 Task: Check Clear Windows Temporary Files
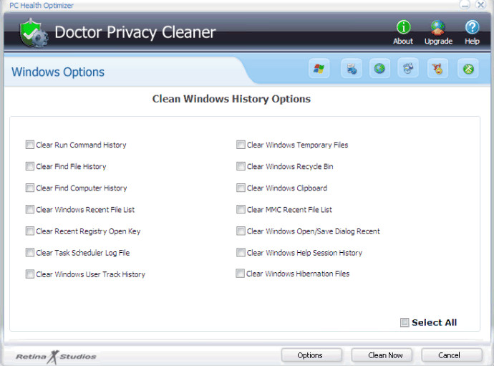(241, 145)
